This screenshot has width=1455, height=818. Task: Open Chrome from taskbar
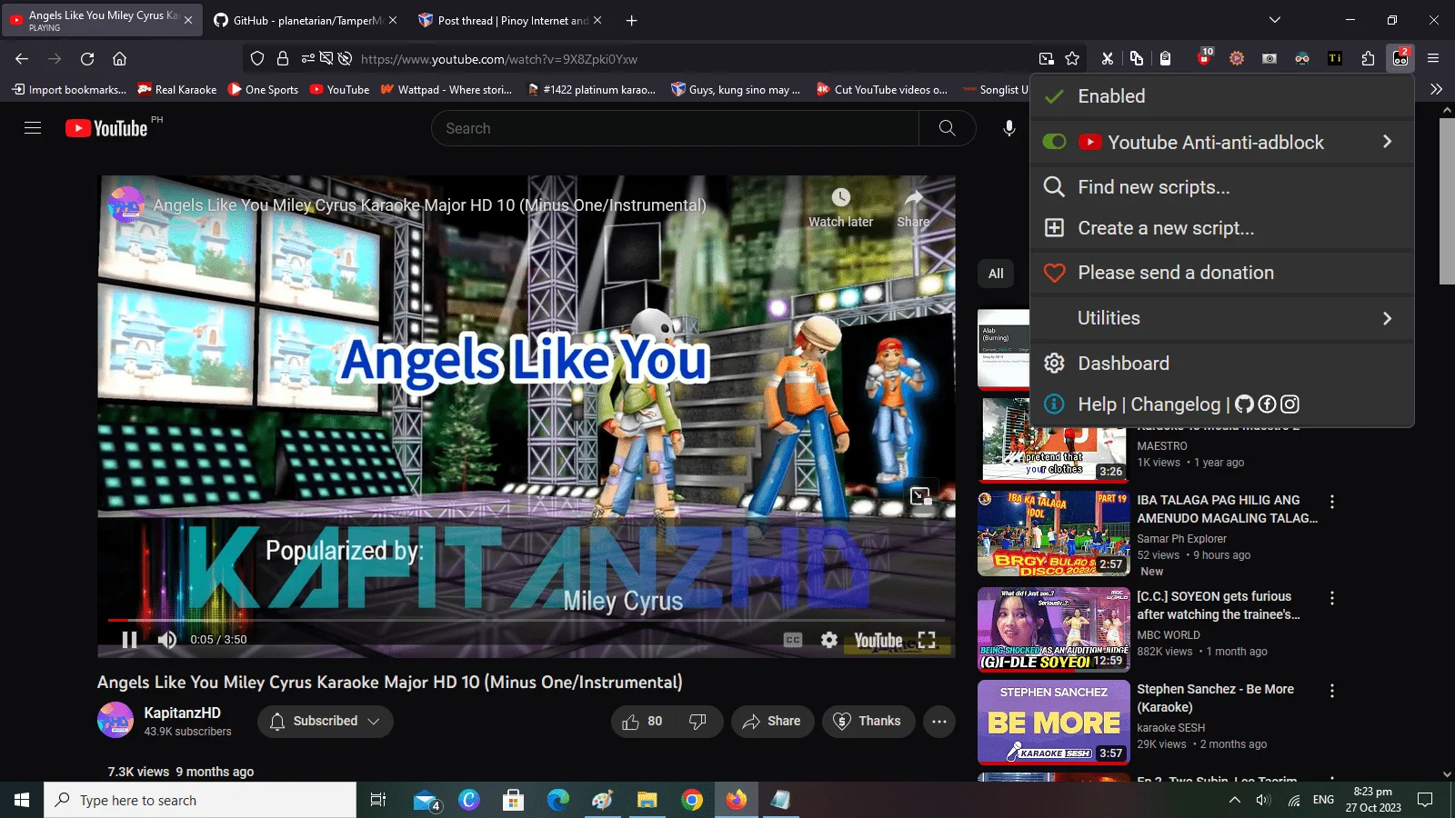[692, 800]
